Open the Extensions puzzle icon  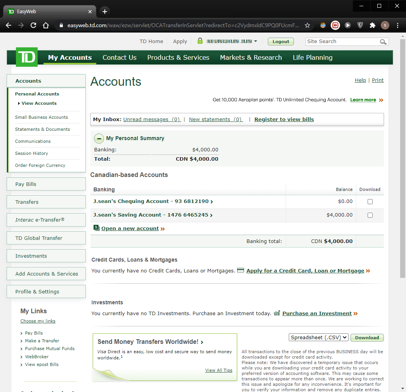pyautogui.click(x=373, y=25)
